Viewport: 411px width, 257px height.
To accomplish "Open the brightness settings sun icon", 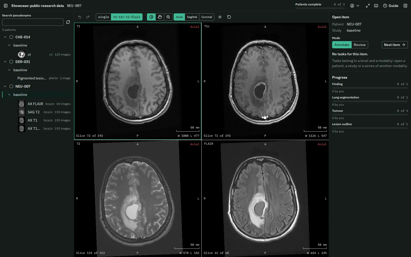I will click(x=220, y=17).
